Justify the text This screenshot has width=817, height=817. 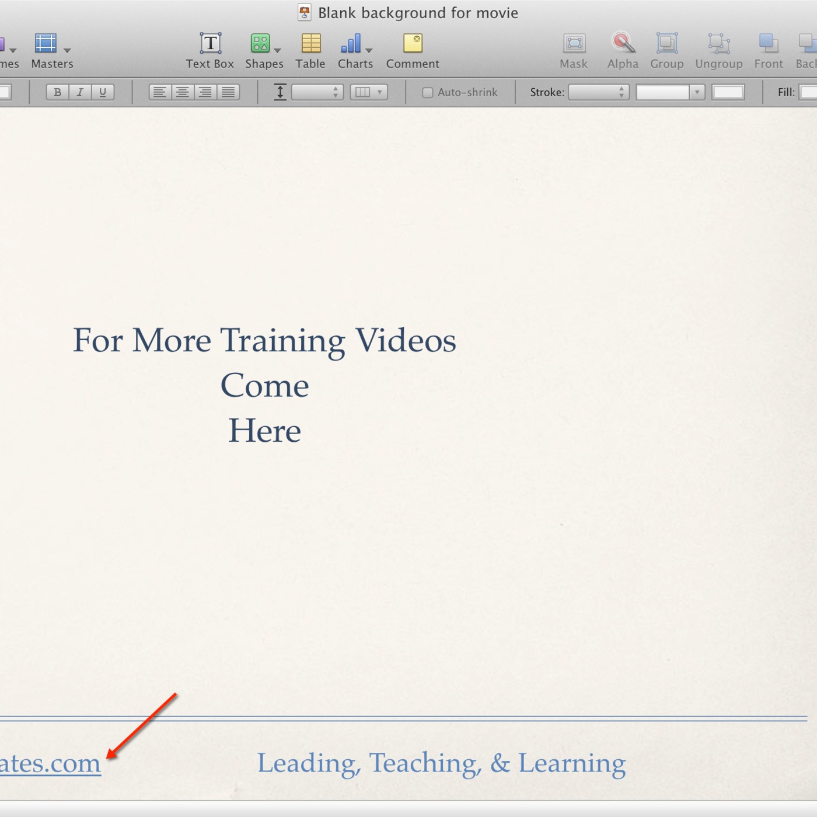tap(228, 92)
